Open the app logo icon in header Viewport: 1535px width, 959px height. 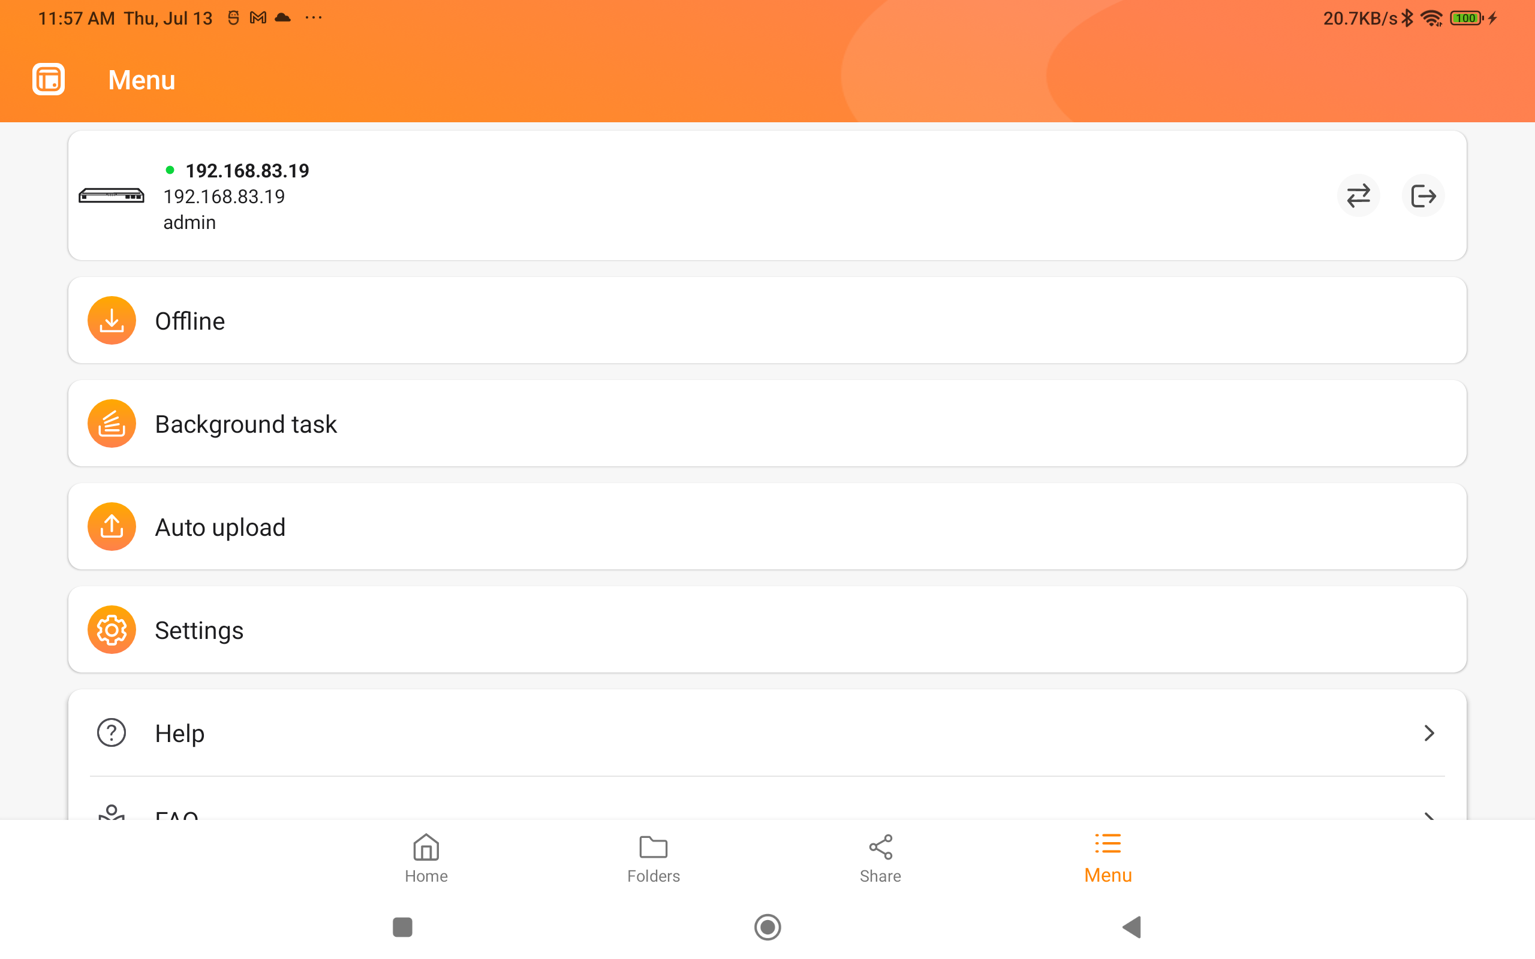click(49, 79)
